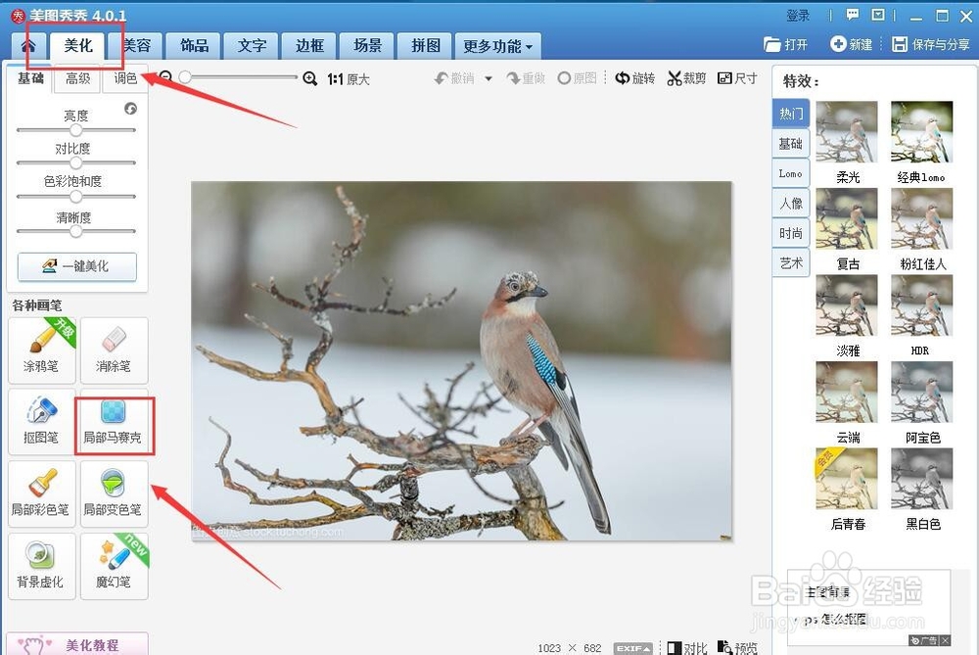Open the 美化教程 link
Screen dimensions: 979x655
(x=77, y=644)
